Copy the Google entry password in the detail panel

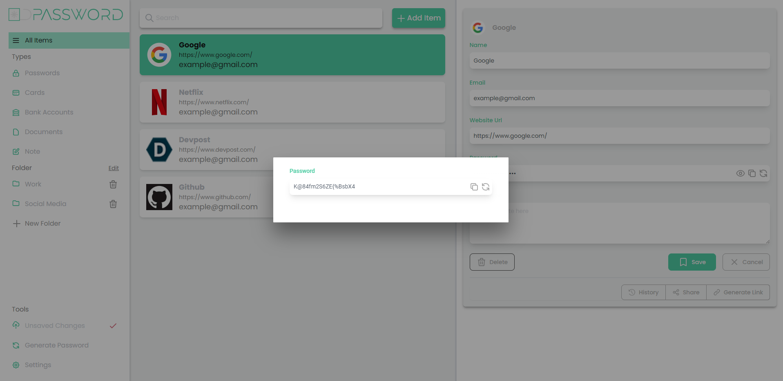pos(752,173)
